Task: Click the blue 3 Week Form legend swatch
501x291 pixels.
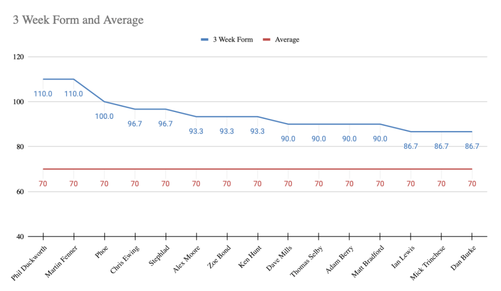Action: tap(206, 40)
